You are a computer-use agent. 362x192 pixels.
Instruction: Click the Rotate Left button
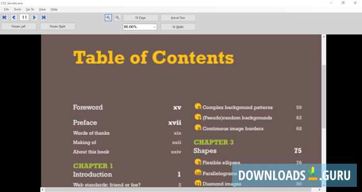(x=19, y=26)
